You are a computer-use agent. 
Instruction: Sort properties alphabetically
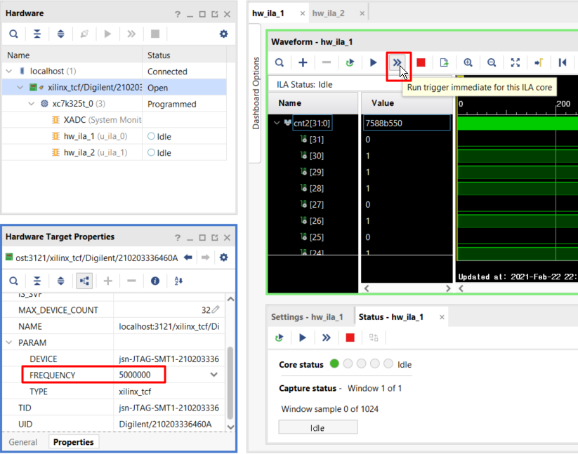point(178,281)
